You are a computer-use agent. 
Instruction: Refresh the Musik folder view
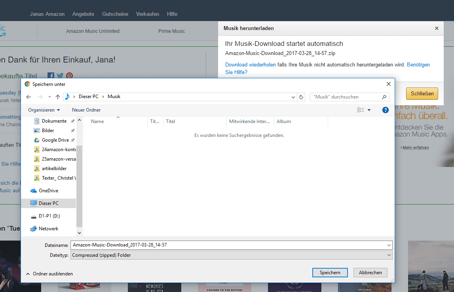tap(301, 97)
